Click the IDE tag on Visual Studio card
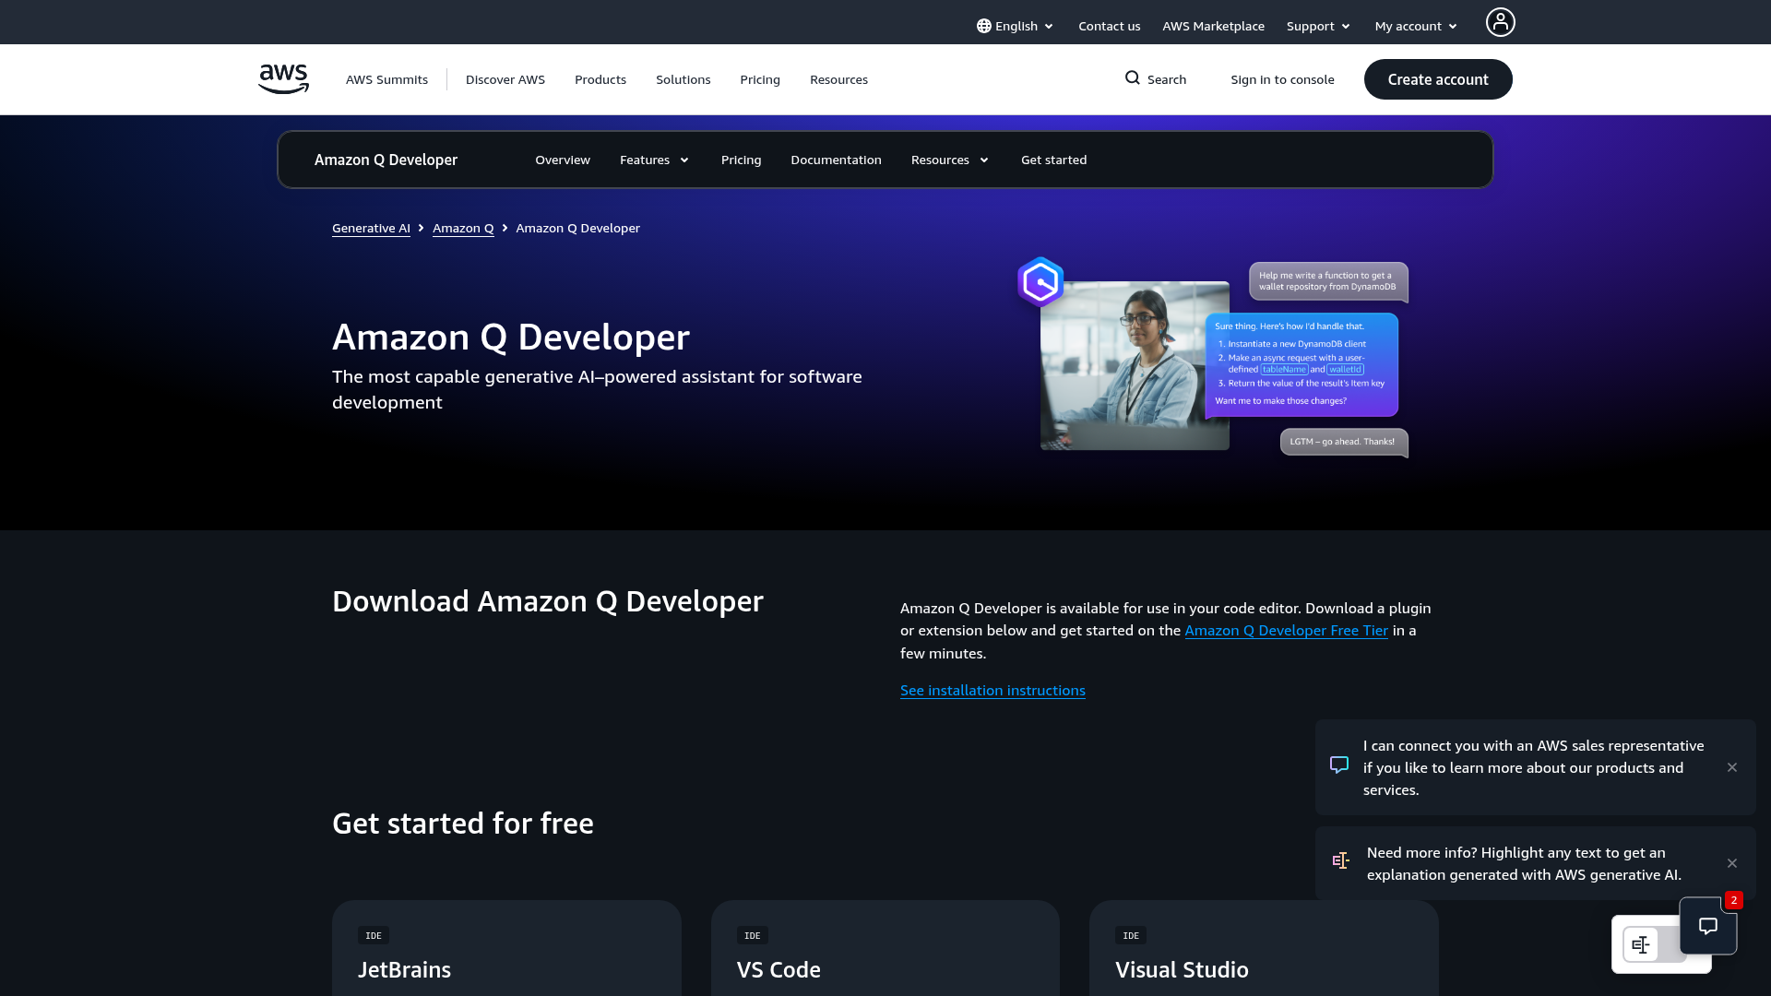1771x996 pixels. 1131,935
